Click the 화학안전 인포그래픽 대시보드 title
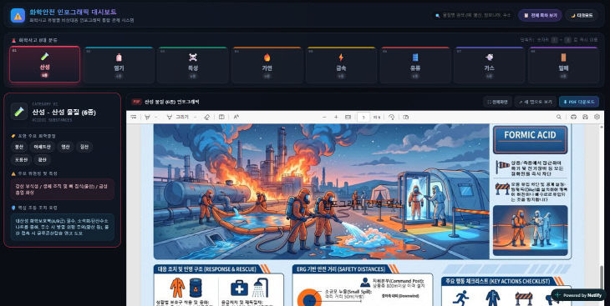Screen dimensions: 610x306 [x=74, y=12]
